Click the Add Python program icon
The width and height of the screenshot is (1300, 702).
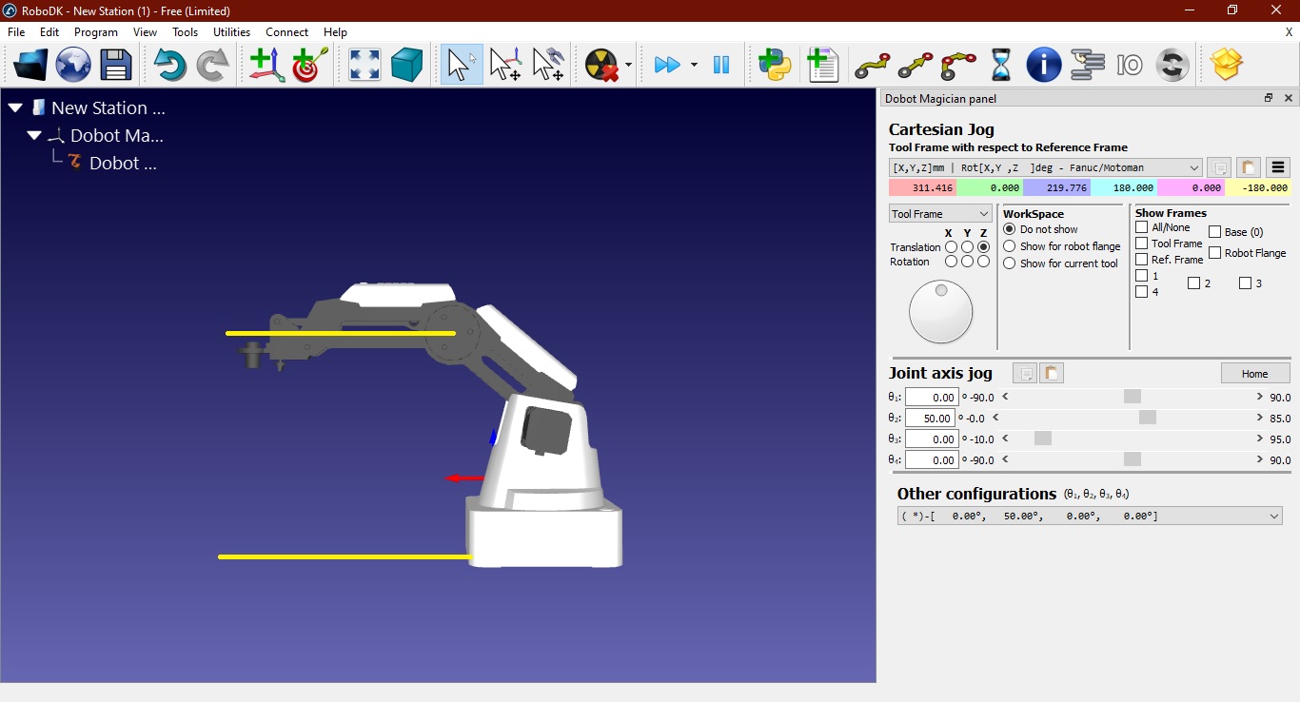(775, 65)
